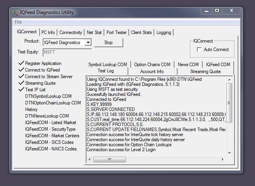Click the horizontal scrollbar thumb
The height and width of the screenshot is (186, 255).
click(x=110, y=159)
